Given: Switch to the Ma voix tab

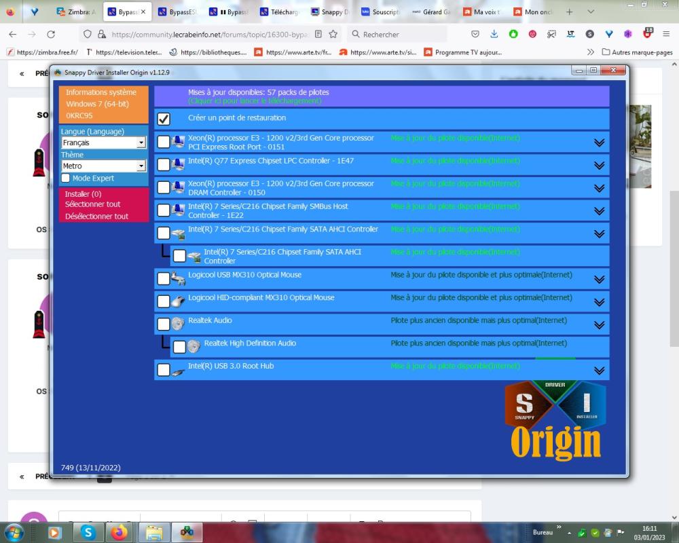Looking at the screenshot, I should 482,12.
